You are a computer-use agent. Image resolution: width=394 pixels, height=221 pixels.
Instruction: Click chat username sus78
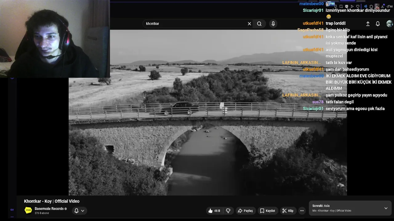[x=318, y=102]
